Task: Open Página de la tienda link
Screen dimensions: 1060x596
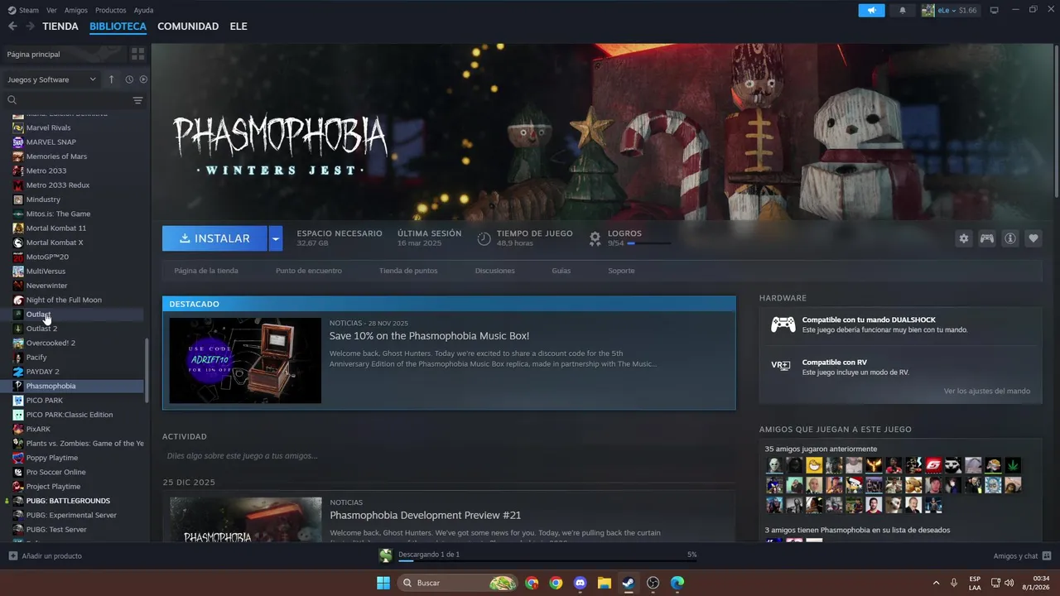Action: tap(206, 271)
